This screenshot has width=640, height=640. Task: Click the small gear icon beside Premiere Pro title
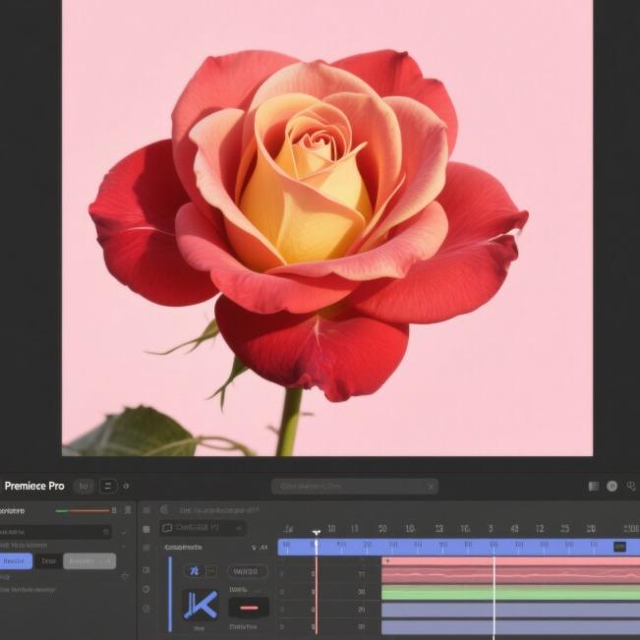126,486
